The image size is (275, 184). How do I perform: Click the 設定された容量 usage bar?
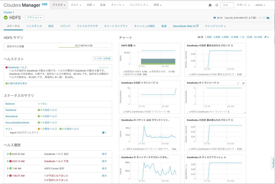point(84,47)
